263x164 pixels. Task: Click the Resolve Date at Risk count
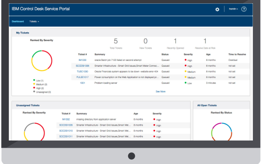click(x=205, y=41)
